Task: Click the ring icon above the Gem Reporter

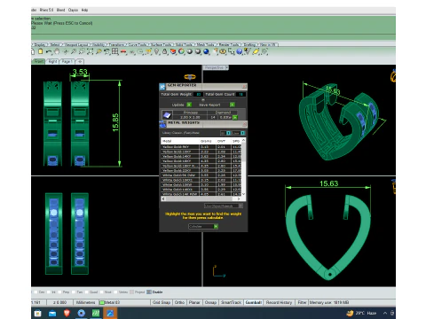Action: 190,77
